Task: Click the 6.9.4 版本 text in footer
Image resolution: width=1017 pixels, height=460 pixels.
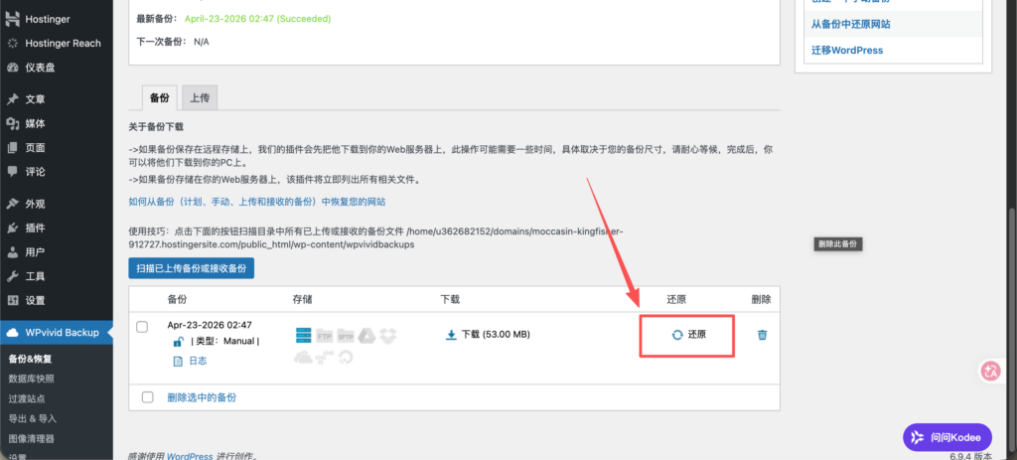Action: pyautogui.click(x=971, y=456)
